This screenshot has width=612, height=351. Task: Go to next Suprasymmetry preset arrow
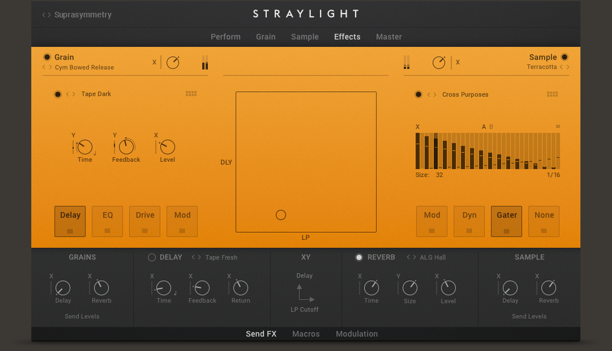coord(49,15)
